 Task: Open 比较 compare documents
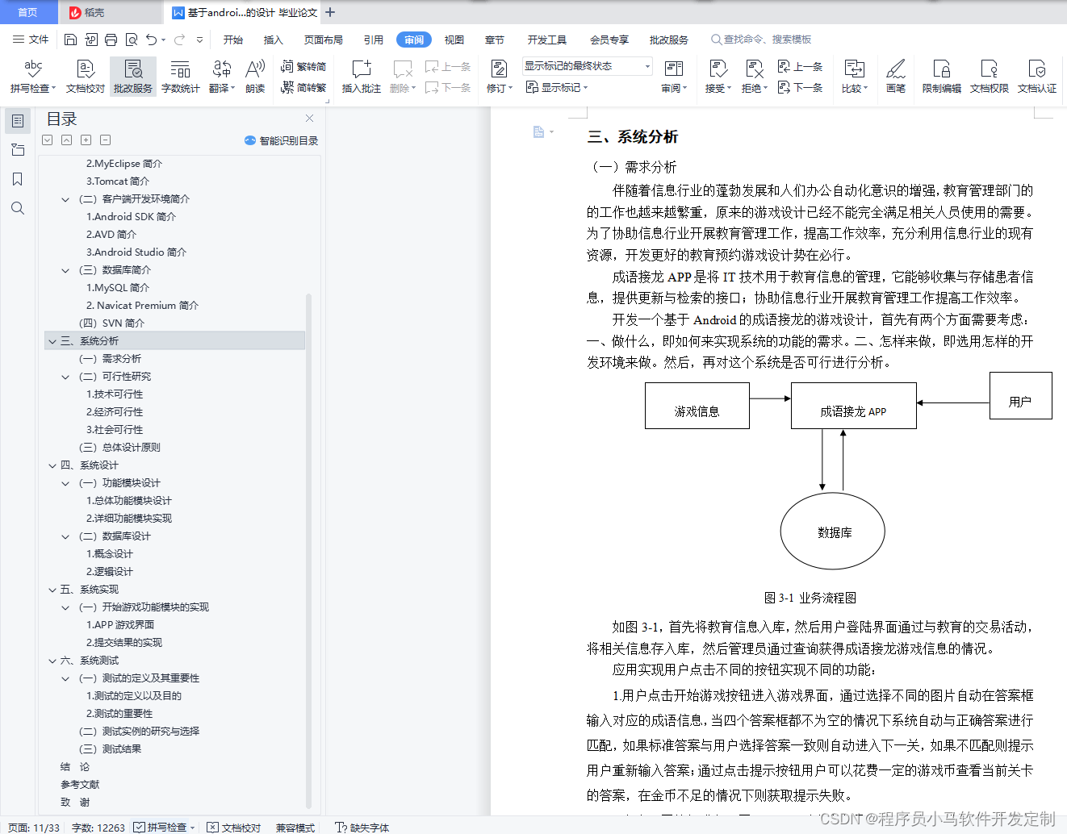(854, 77)
